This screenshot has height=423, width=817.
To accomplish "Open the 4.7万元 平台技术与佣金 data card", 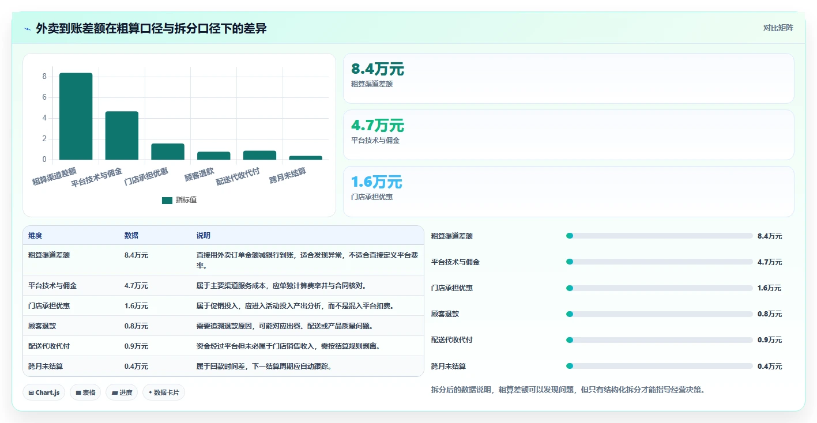I will pos(568,135).
